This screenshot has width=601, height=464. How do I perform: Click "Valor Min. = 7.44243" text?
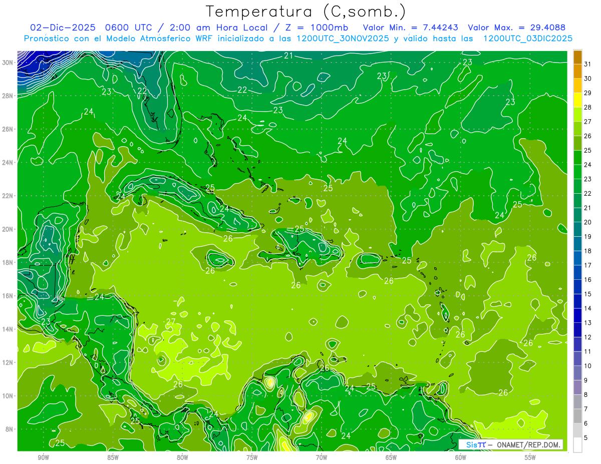click(x=410, y=27)
